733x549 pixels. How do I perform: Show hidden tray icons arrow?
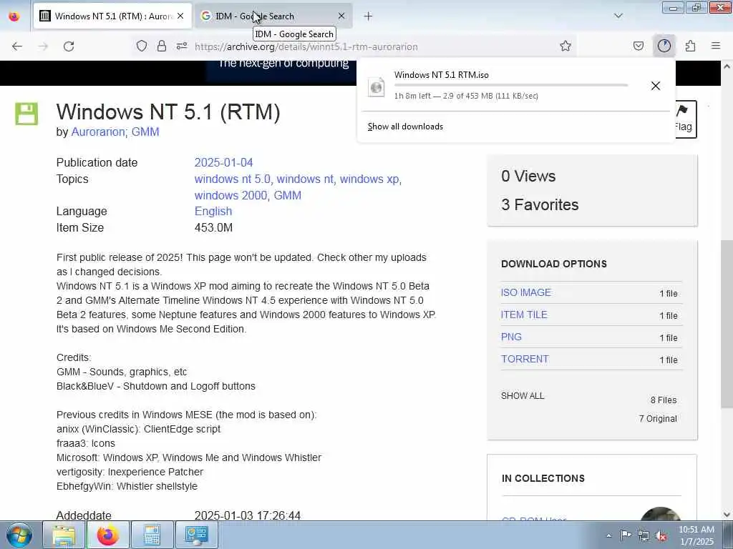[608, 535]
